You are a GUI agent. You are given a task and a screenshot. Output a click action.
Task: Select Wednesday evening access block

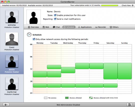click(68, 85)
